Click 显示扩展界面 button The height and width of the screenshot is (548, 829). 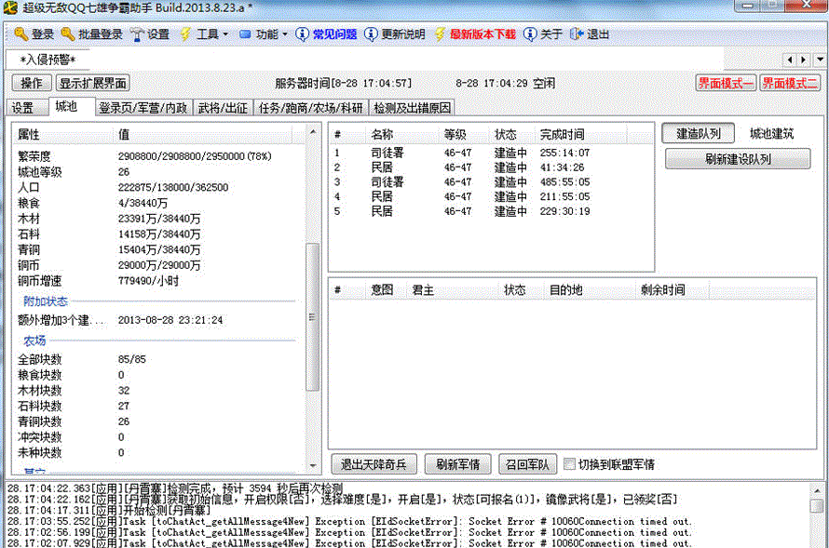point(93,84)
